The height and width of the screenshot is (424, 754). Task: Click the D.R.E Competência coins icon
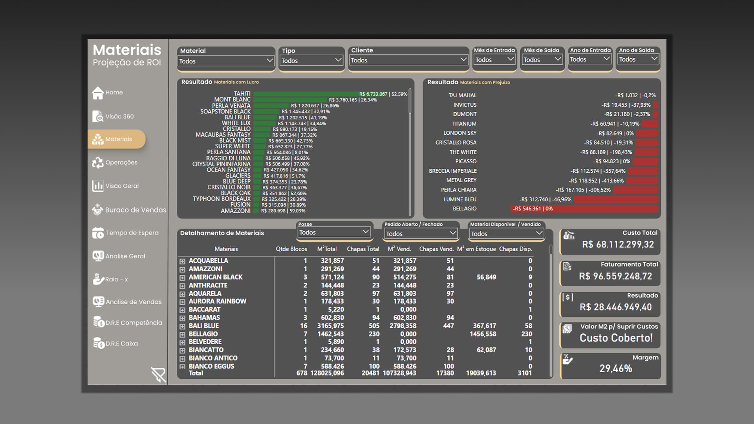click(x=98, y=322)
